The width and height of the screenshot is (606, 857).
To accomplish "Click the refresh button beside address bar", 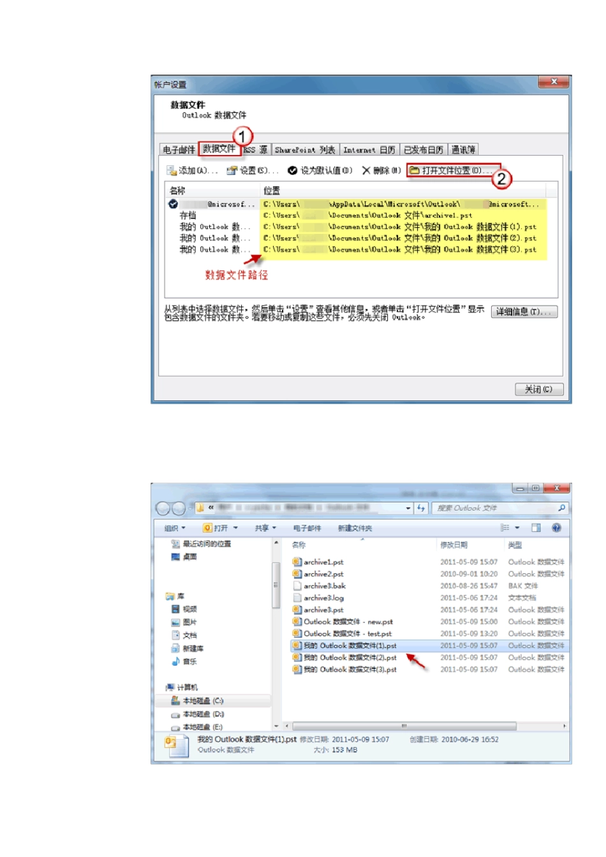I will 421,508.
